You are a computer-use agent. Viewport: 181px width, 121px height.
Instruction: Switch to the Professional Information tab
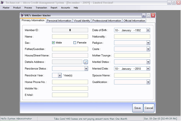[x=107, y=21]
